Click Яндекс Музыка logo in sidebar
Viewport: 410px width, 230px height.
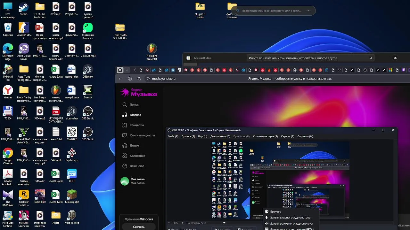pos(139,92)
